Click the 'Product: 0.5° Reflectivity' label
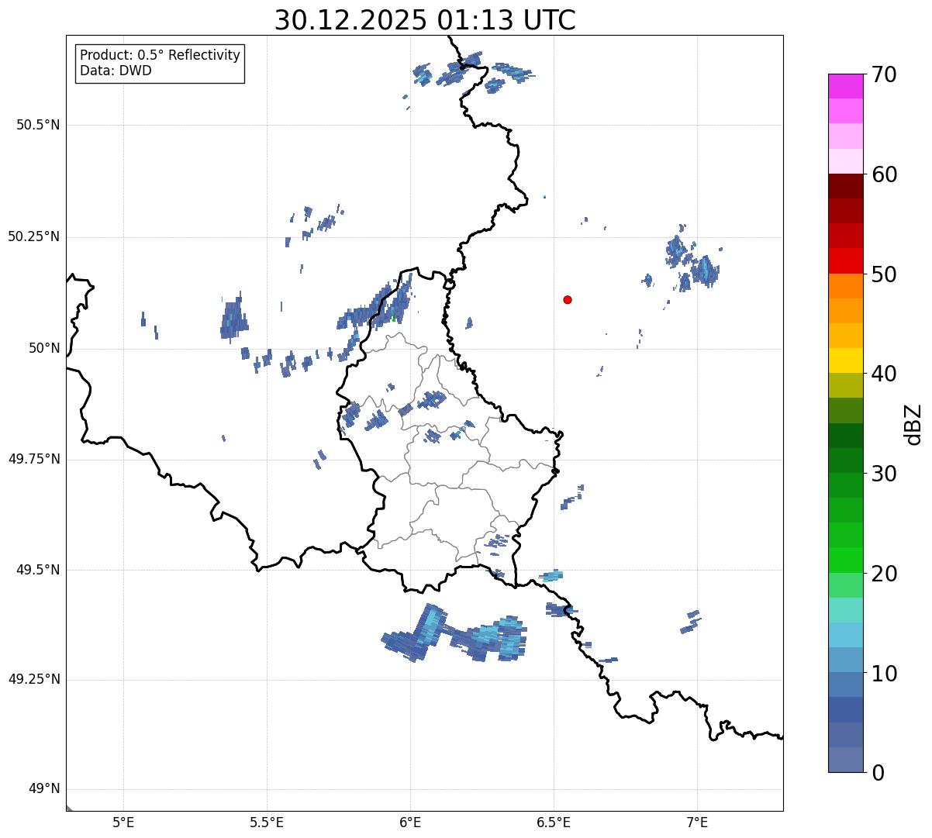The width and height of the screenshot is (932, 838). pos(160,55)
